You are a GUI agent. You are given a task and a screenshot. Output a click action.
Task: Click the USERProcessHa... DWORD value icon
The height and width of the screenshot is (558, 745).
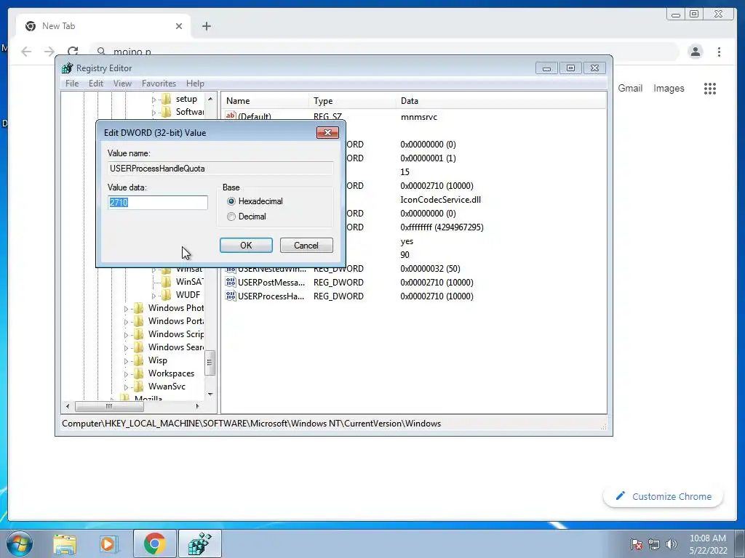231,296
